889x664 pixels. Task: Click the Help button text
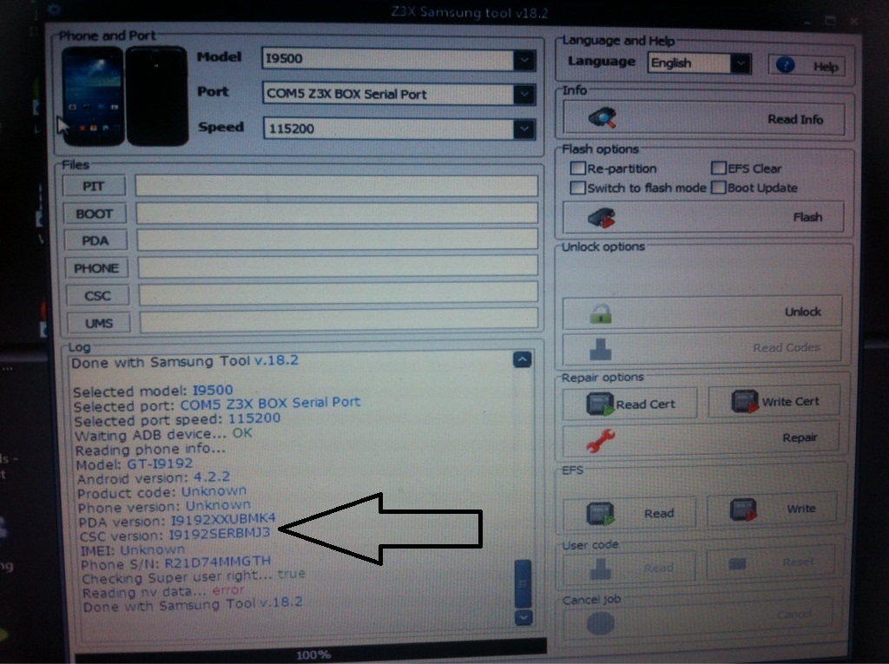coord(826,67)
